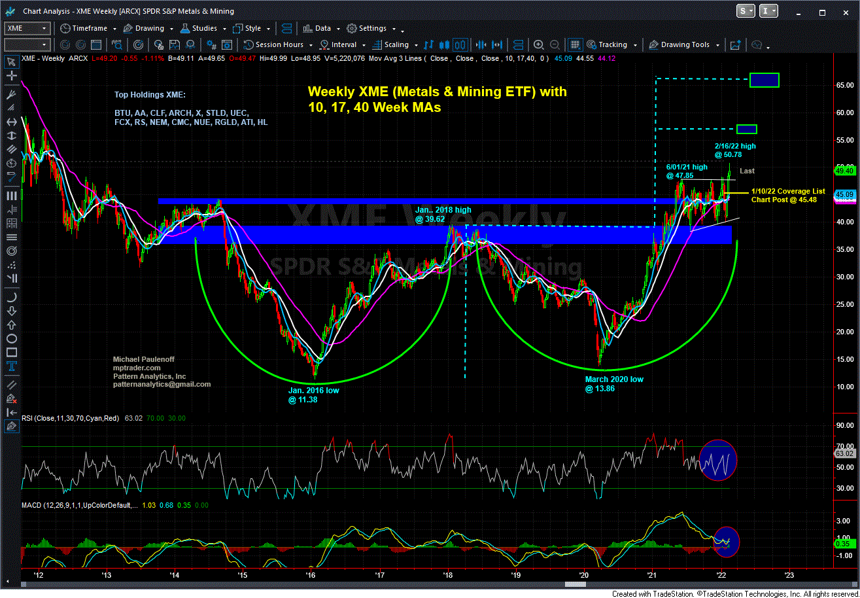Select the Fibonacci spiral target tool

pyautogui.click(x=12, y=251)
